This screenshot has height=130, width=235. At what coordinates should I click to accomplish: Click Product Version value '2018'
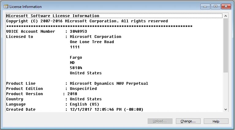(x=72, y=94)
